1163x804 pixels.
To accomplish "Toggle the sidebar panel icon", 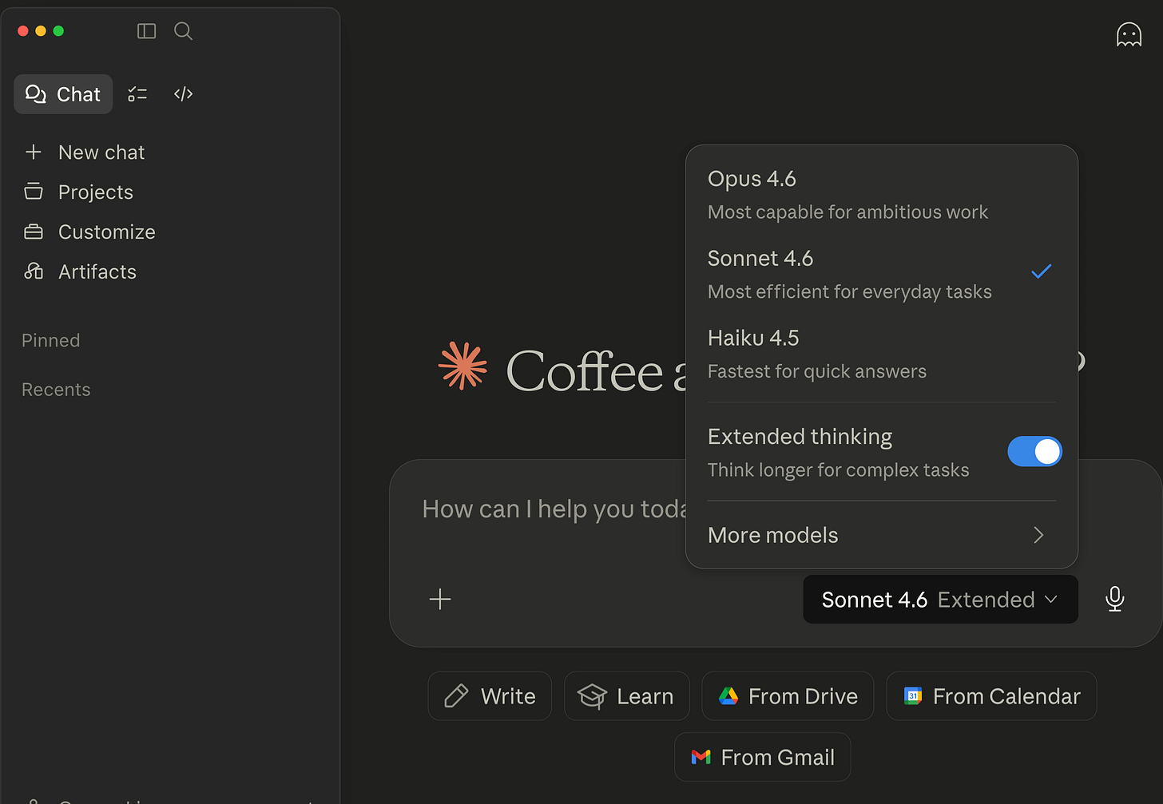I will click(x=146, y=31).
